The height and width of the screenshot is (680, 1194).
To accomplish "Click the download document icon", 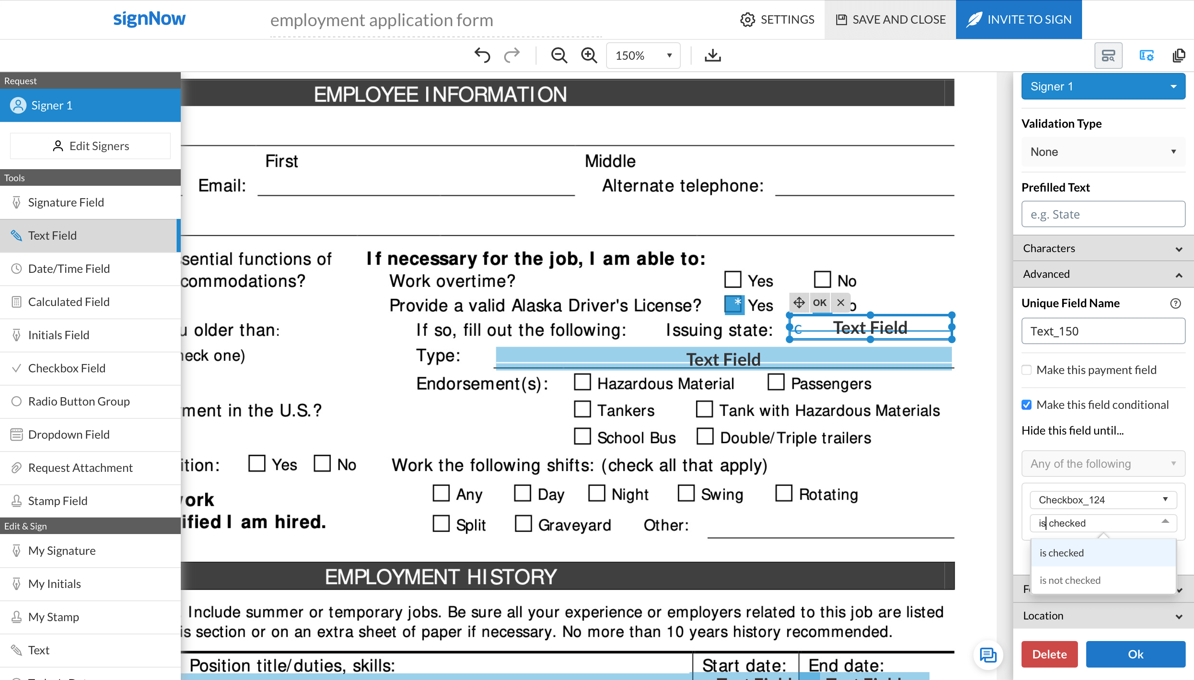I will point(712,56).
